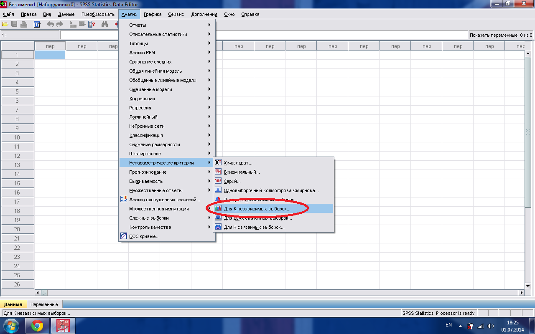Click the EN language indicator

point(448,325)
